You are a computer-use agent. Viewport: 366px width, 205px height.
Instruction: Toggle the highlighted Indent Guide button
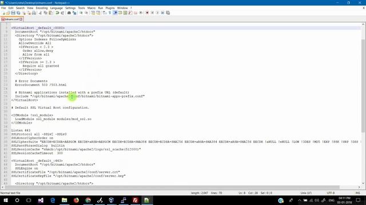point(114,13)
